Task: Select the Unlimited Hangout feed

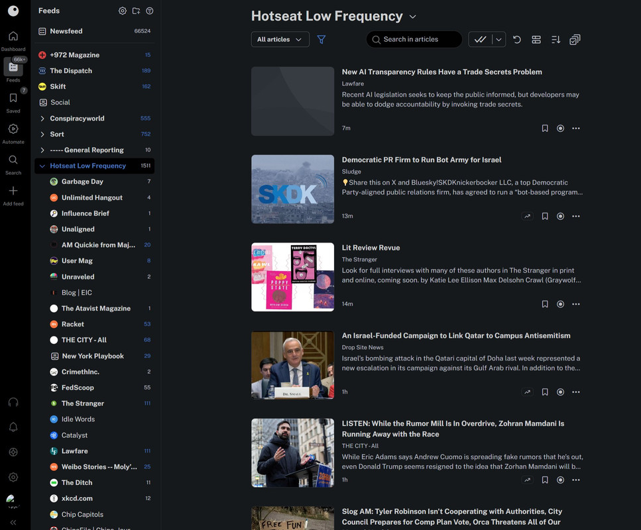Action: click(94, 197)
